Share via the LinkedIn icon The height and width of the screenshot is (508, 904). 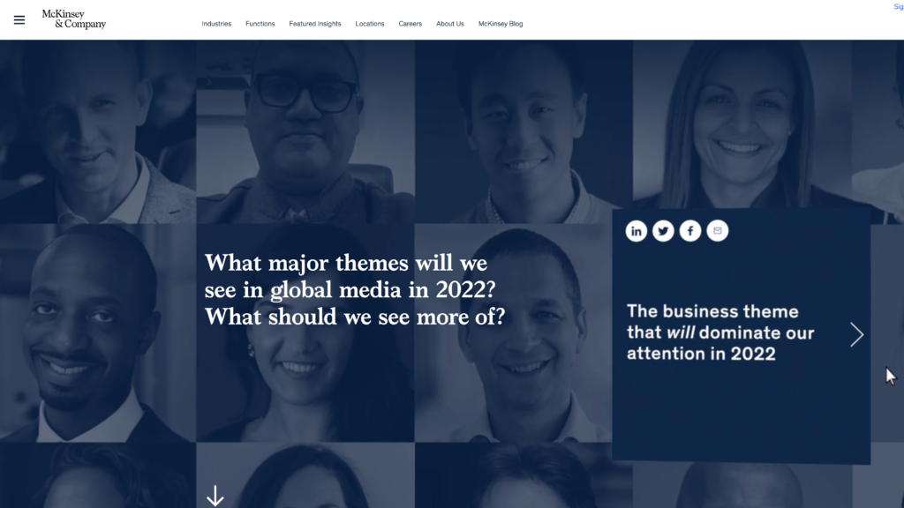click(636, 231)
